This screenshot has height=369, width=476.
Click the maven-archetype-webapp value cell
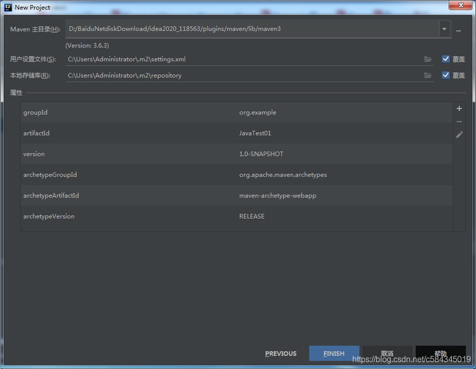pyautogui.click(x=345, y=196)
